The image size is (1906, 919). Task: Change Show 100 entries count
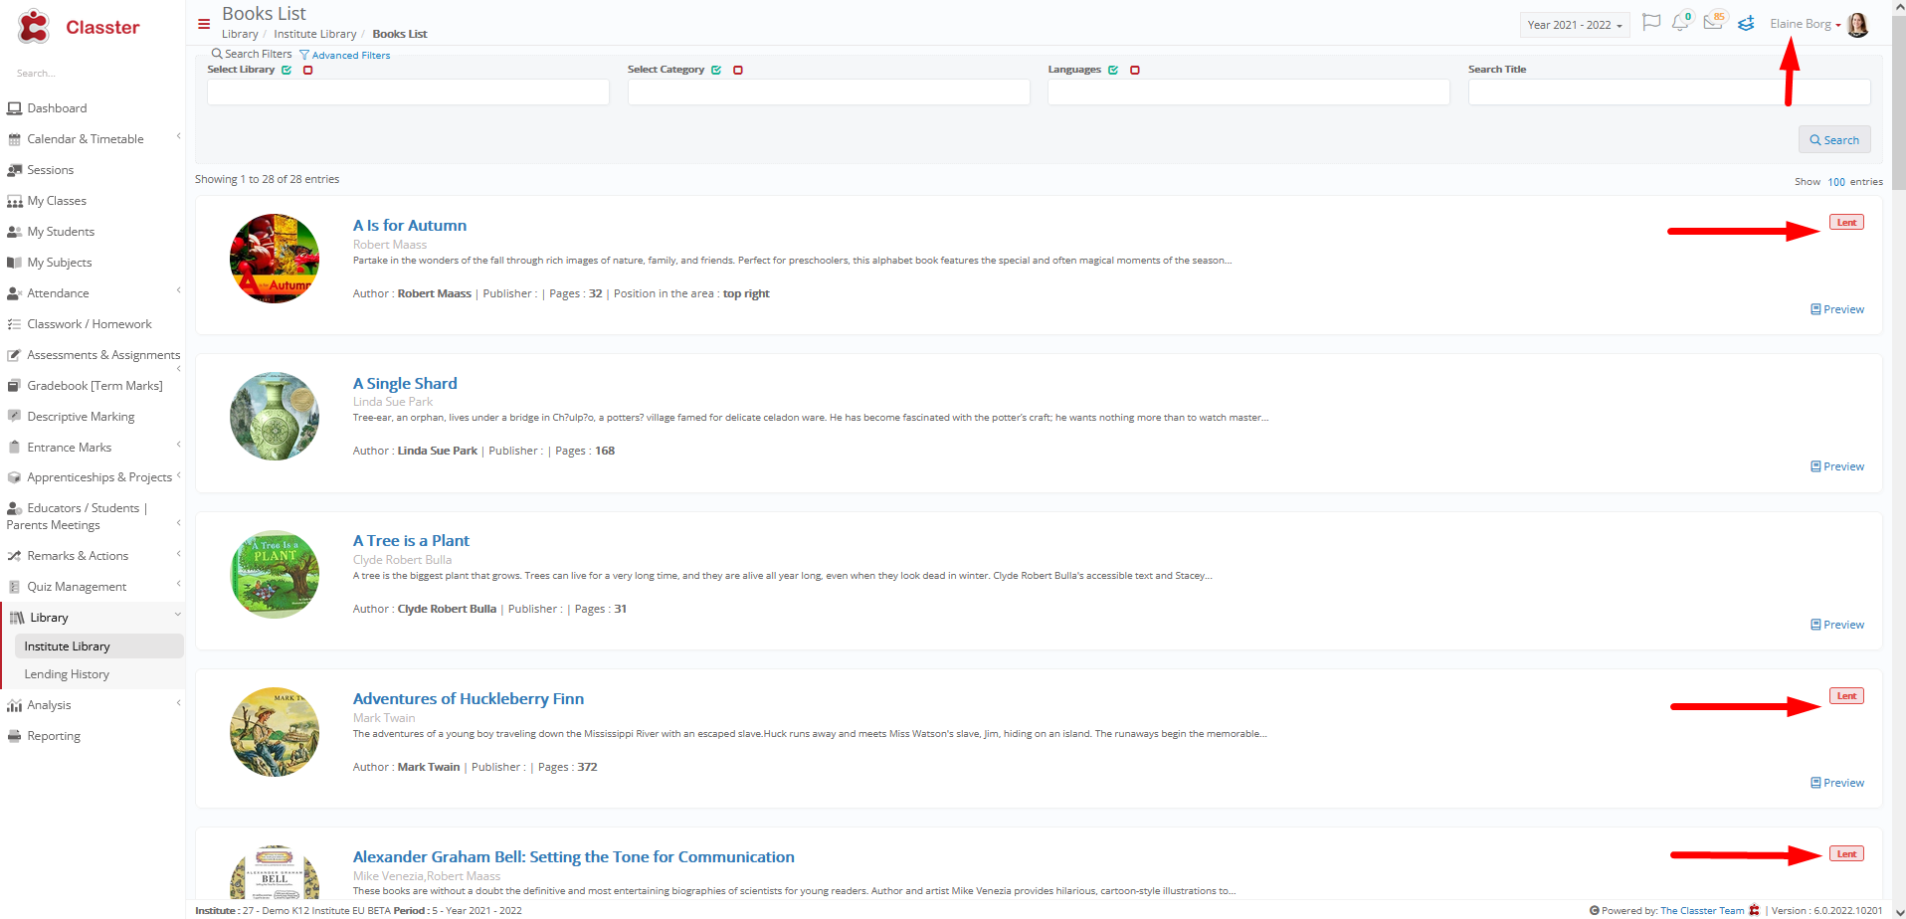[1836, 182]
